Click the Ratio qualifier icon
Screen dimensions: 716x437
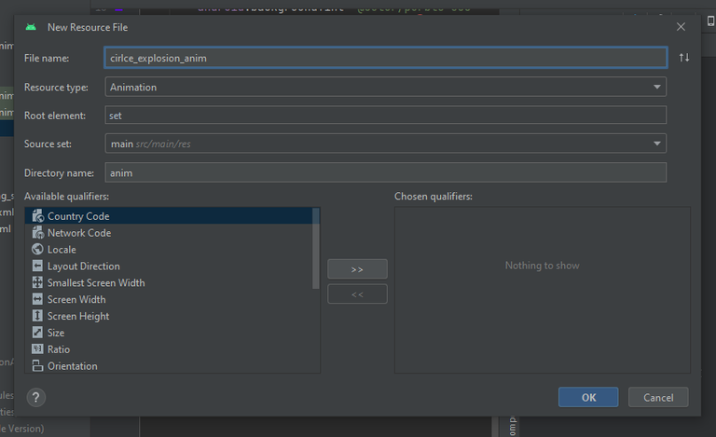[37, 349]
